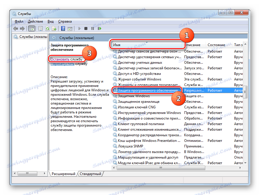Image resolution: width=260 pixels, height=195 pixels.
Task: Click the services list horizontal scrollbar thumb
Action: click(161, 168)
